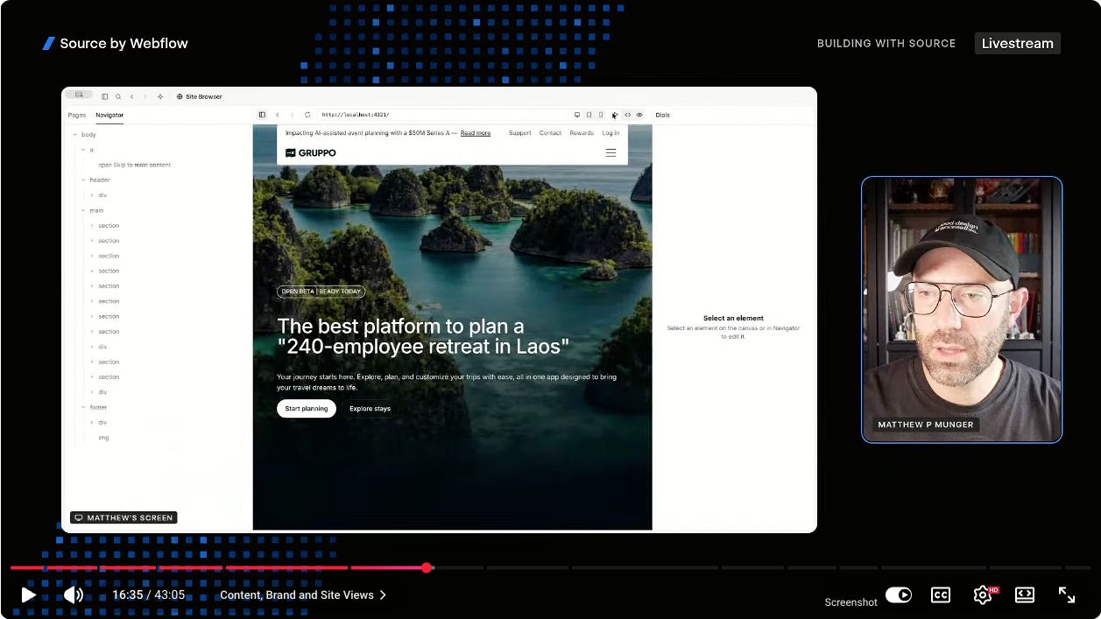
Task: Expand the div under footer
Action: pos(92,422)
